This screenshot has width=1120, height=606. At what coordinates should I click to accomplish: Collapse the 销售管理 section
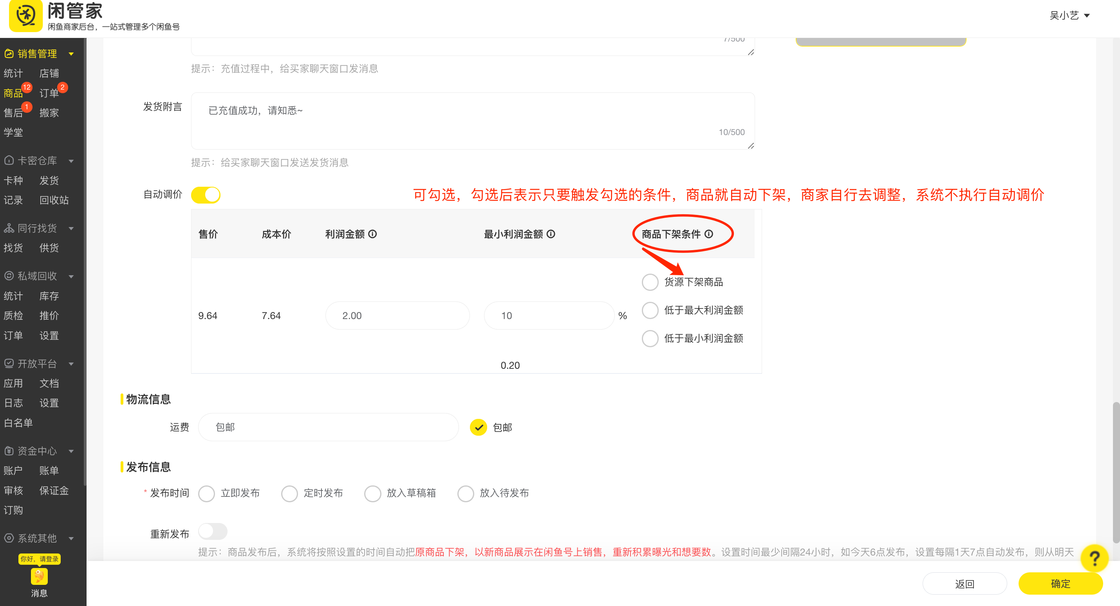71,54
